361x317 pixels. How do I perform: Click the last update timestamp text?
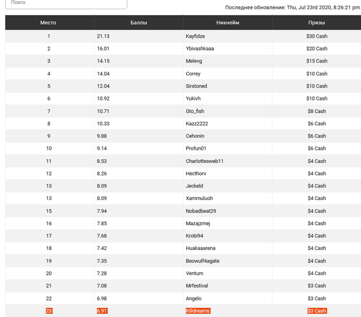pos(292,8)
